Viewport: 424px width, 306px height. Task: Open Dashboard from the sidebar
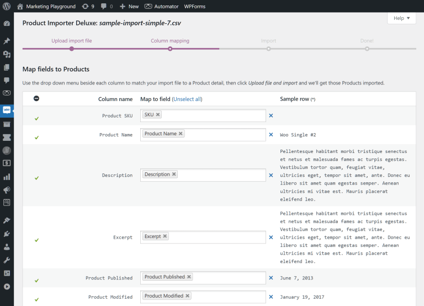[x=7, y=24]
